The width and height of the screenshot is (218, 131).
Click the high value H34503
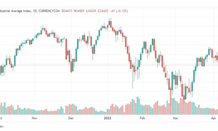[79, 11]
